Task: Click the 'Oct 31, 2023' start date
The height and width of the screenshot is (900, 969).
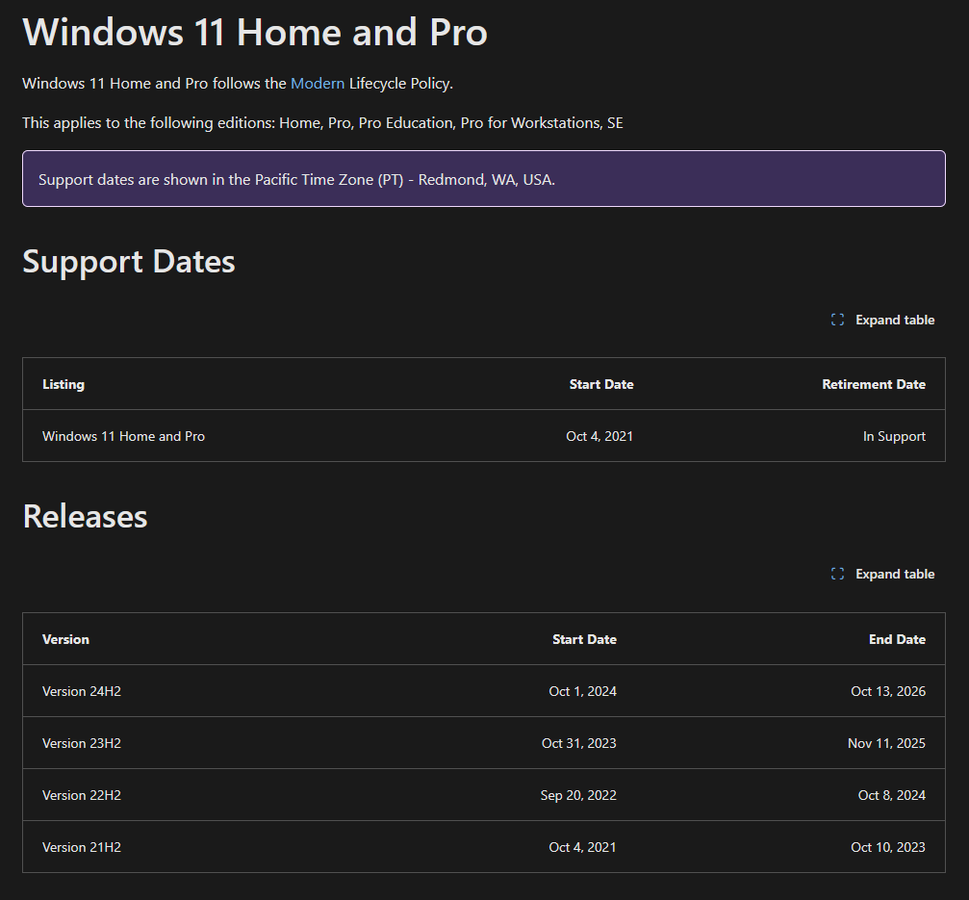Action: coord(578,743)
